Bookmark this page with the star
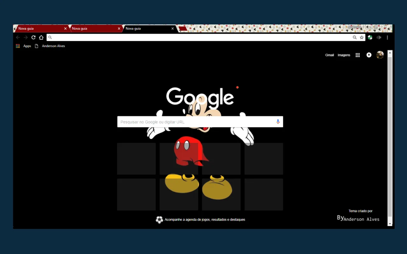This screenshot has height=254, width=407. pyautogui.click(x=362, y=37)
